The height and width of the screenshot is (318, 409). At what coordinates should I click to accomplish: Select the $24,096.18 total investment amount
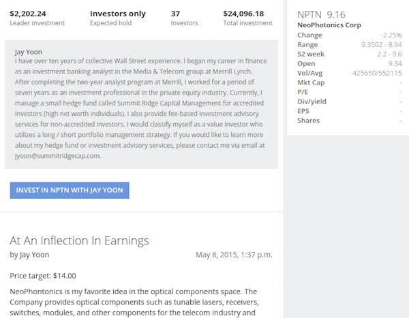[x=243, y=14]
